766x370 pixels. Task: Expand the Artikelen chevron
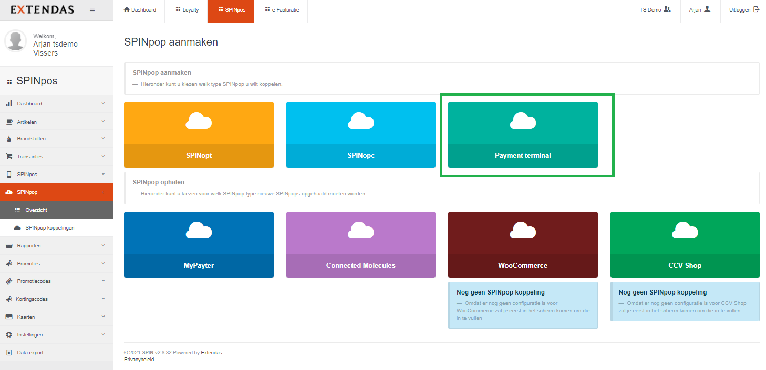coord(103,121)
